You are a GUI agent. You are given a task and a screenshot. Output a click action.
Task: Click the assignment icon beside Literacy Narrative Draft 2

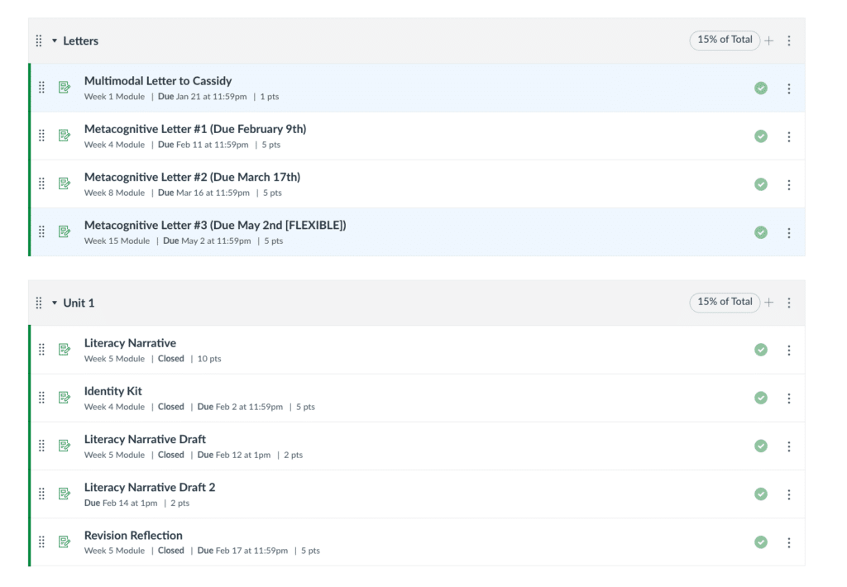(x=65, y=494)
